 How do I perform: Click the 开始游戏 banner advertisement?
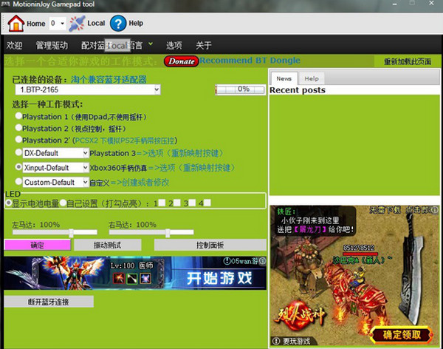(x=135, y=273)
